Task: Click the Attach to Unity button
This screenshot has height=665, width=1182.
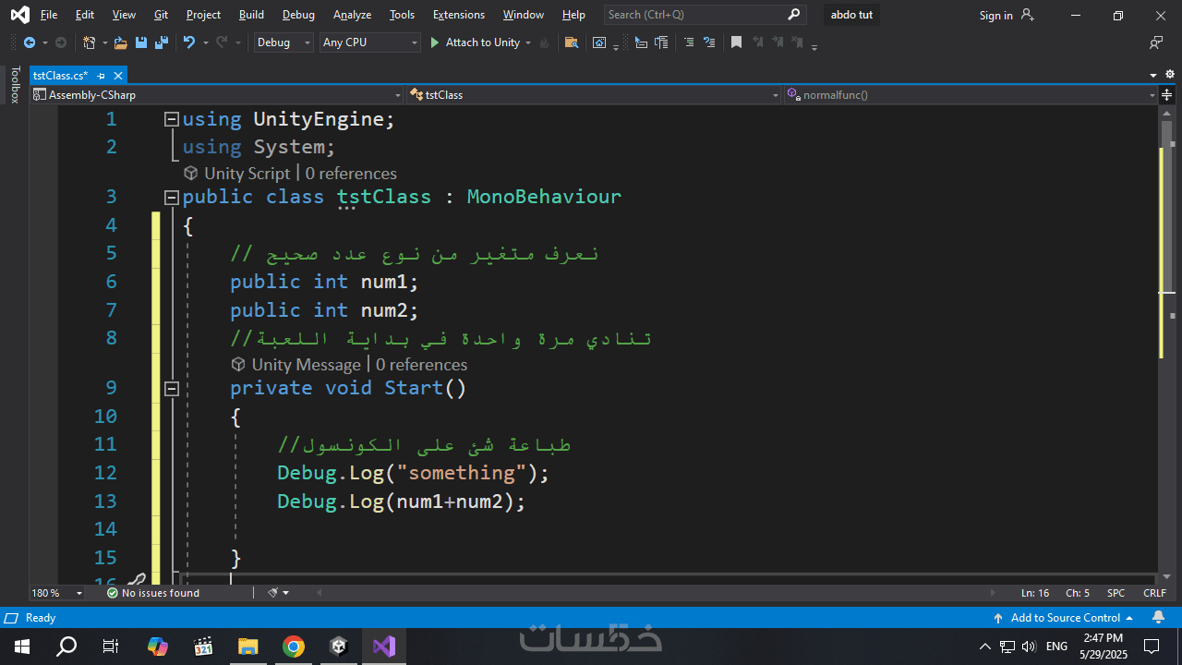Action: coord(475,42)
